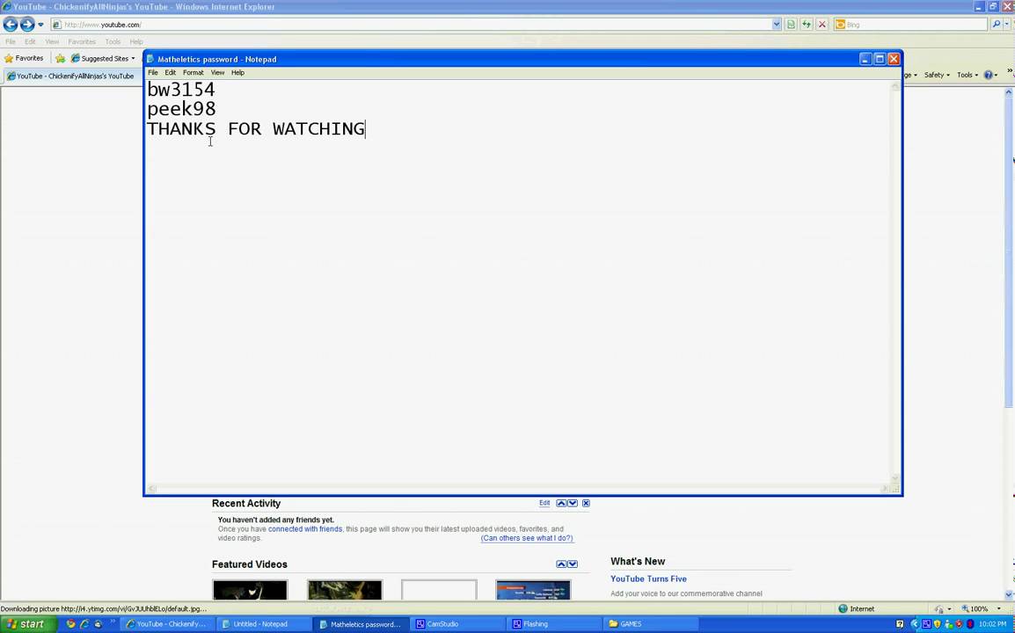Click '(Can others see what I do?)' link
This screenshot has height=633, width=1015.
(527, 538)
